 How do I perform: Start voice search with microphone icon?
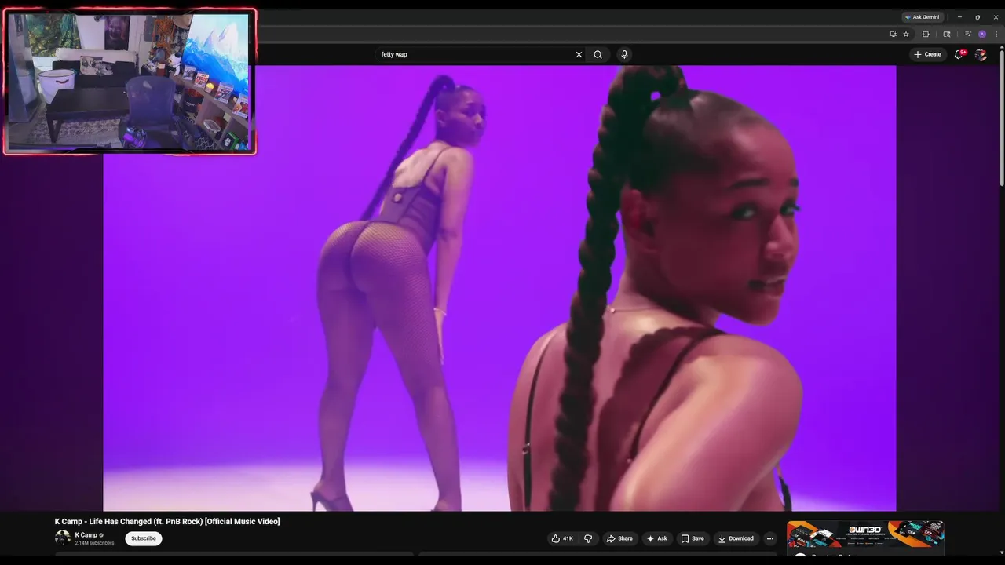(624, 54)
